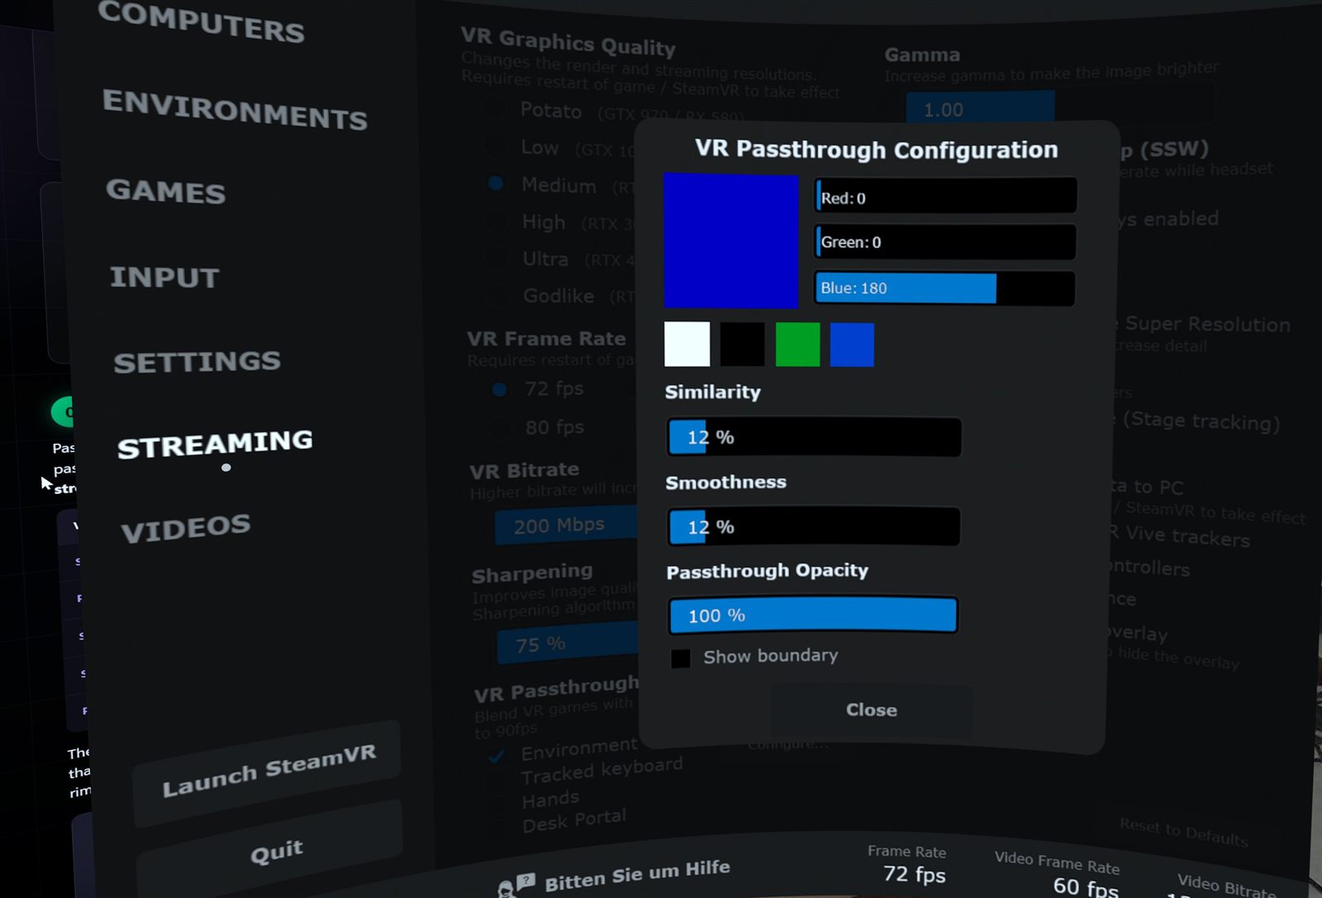
Task: Open the VIDEOS section
Action: pos(185,528)
